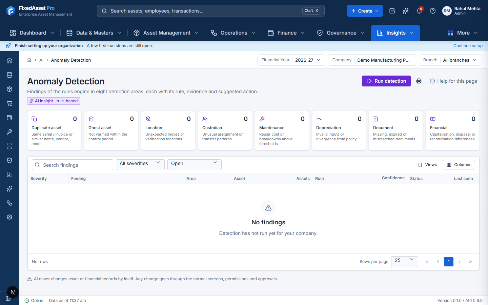
Task: Open the wallet icon in left sidebar
Action: [x=9, y=118]
